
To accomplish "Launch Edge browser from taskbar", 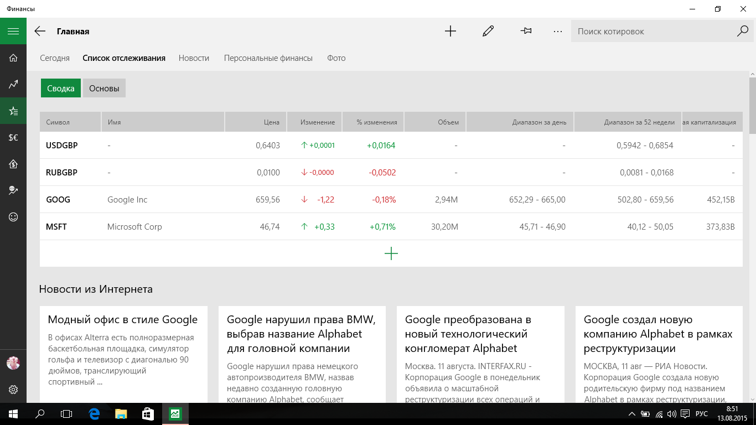I will tap(94, 414).
